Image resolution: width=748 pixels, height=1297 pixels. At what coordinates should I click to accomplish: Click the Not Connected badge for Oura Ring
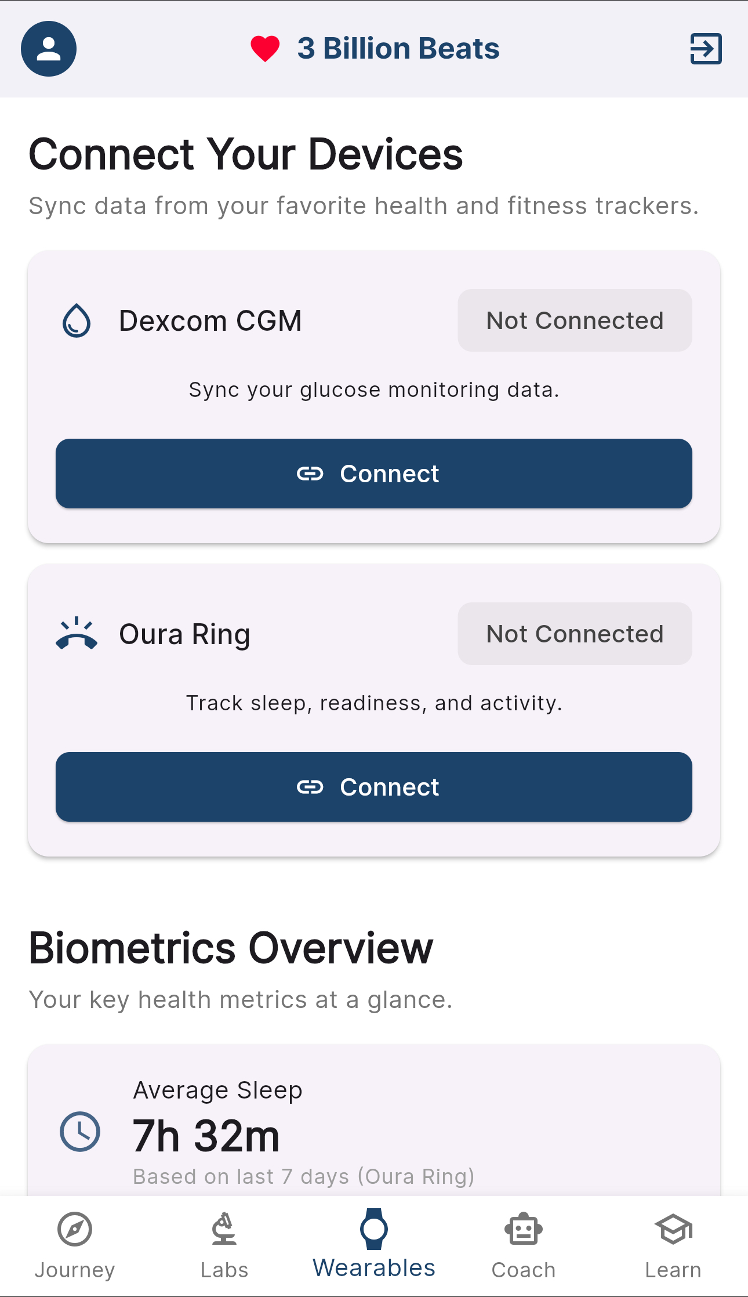click(x=575, y=634)
